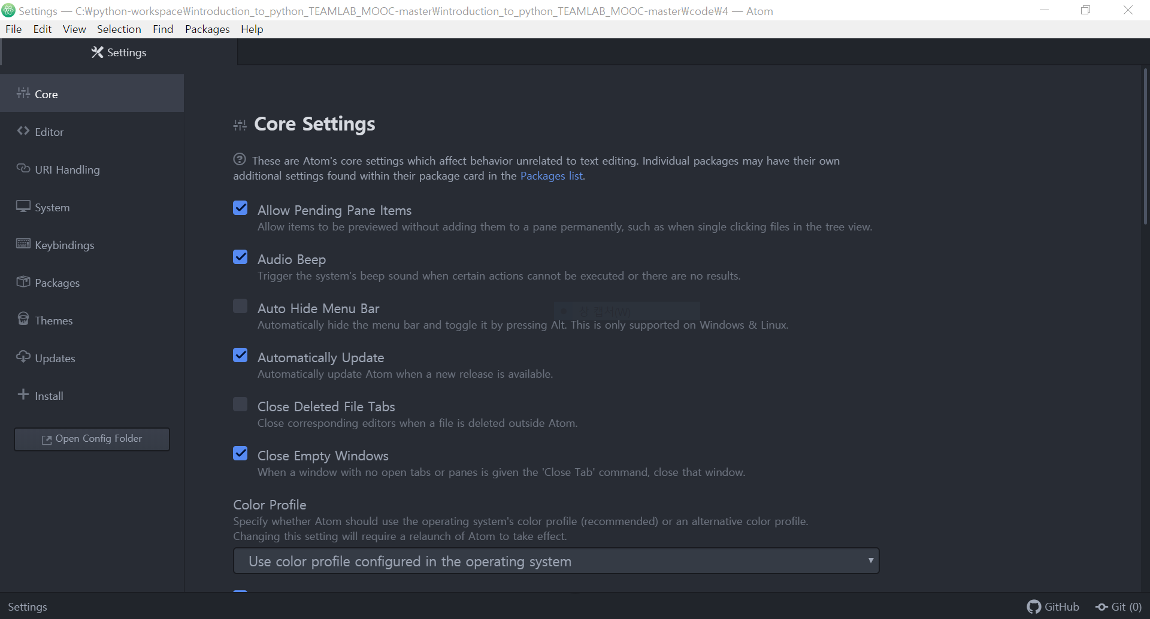
Task: Click the Themes paint bucket icon
Action: (23, 318)
